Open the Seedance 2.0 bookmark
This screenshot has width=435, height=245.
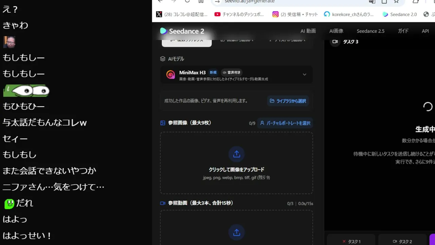coord(400,14)
